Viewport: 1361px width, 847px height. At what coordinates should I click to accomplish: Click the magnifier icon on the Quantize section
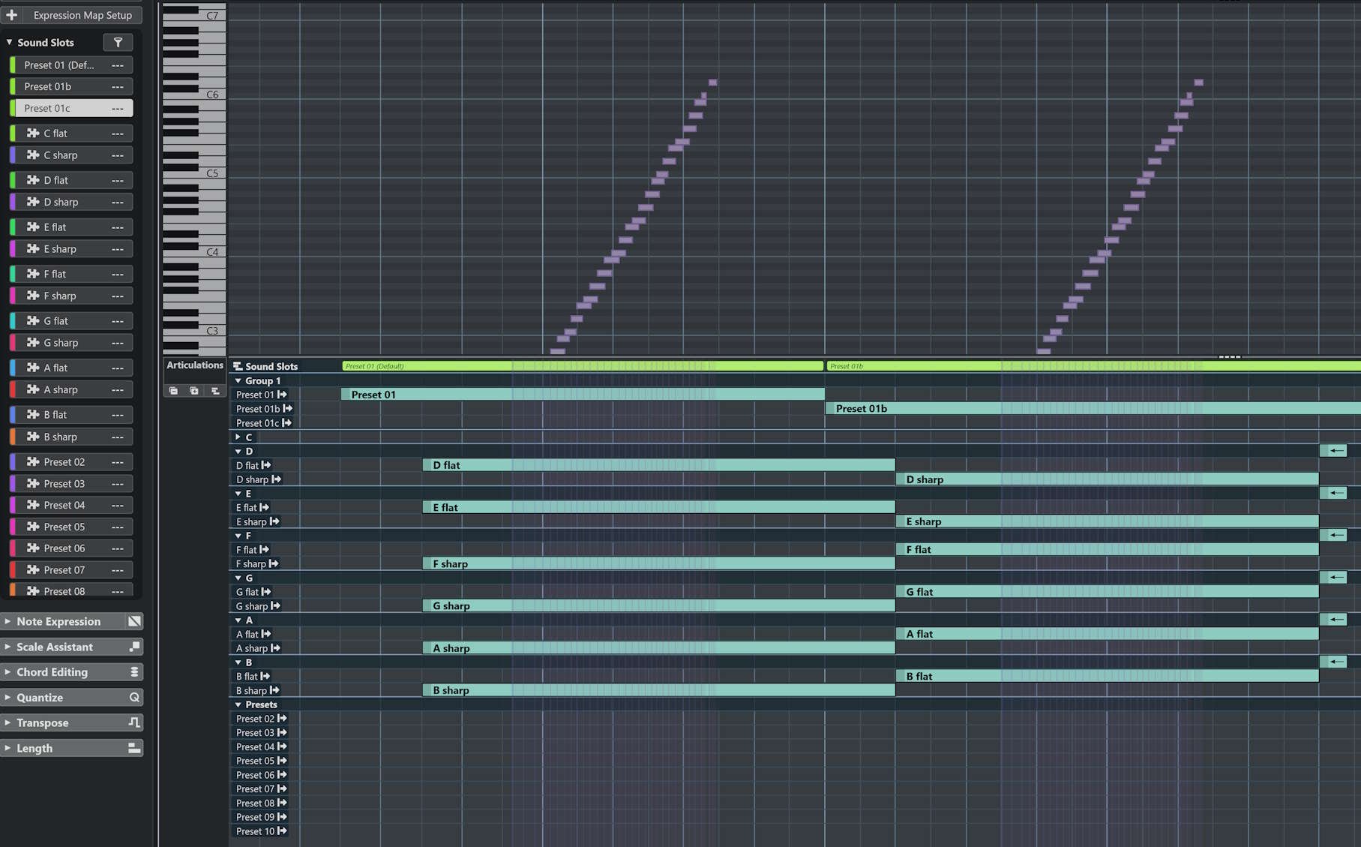134,697
